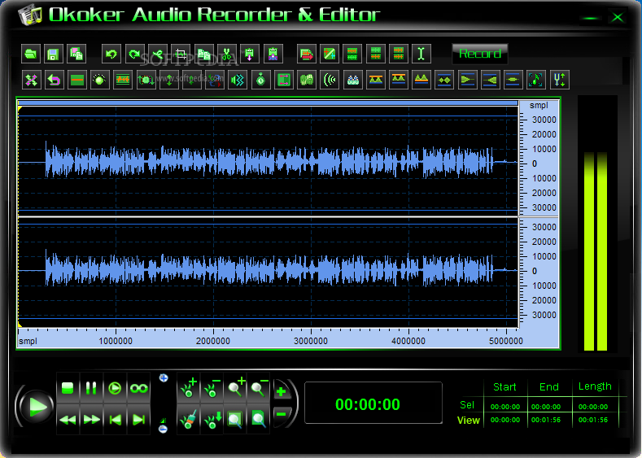Pause playback
Viewport: 642px width, 458px height.
[91, 388]
